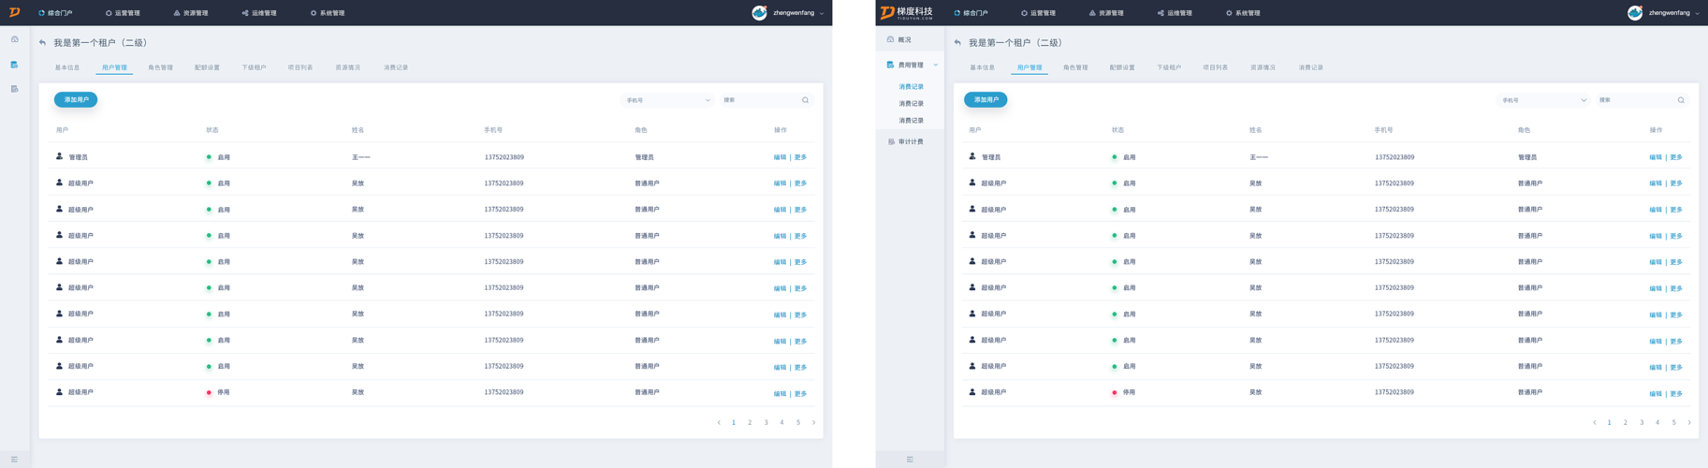
Task: Click the back arrow in expanded-sidebar view
Action: [x=957, y=42]
